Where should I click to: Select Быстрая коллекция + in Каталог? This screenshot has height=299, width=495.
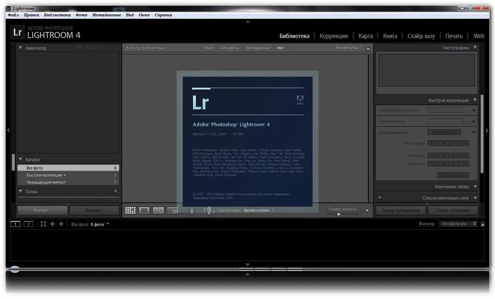tap(68, 175)
